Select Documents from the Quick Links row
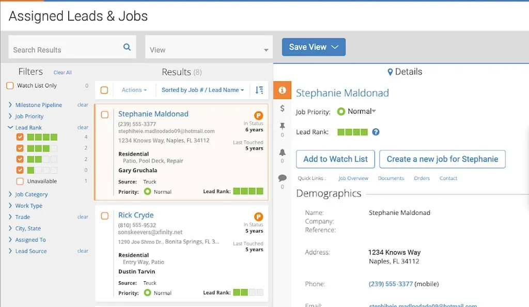Viewport: 529px width, 307px height. tap(391, 178)
